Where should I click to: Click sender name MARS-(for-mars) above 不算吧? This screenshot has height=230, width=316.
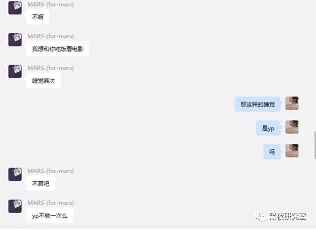click(x=51, y=171)
